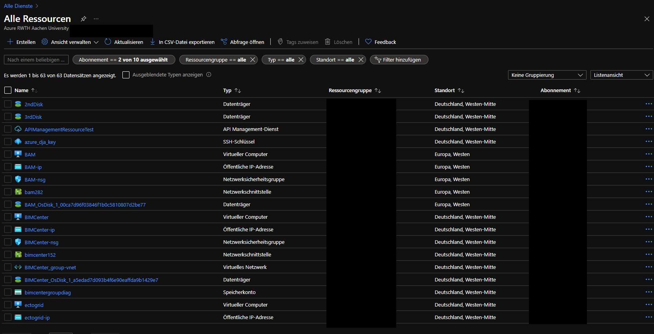Click the Feedback heart icon

(x=368, y=42)
